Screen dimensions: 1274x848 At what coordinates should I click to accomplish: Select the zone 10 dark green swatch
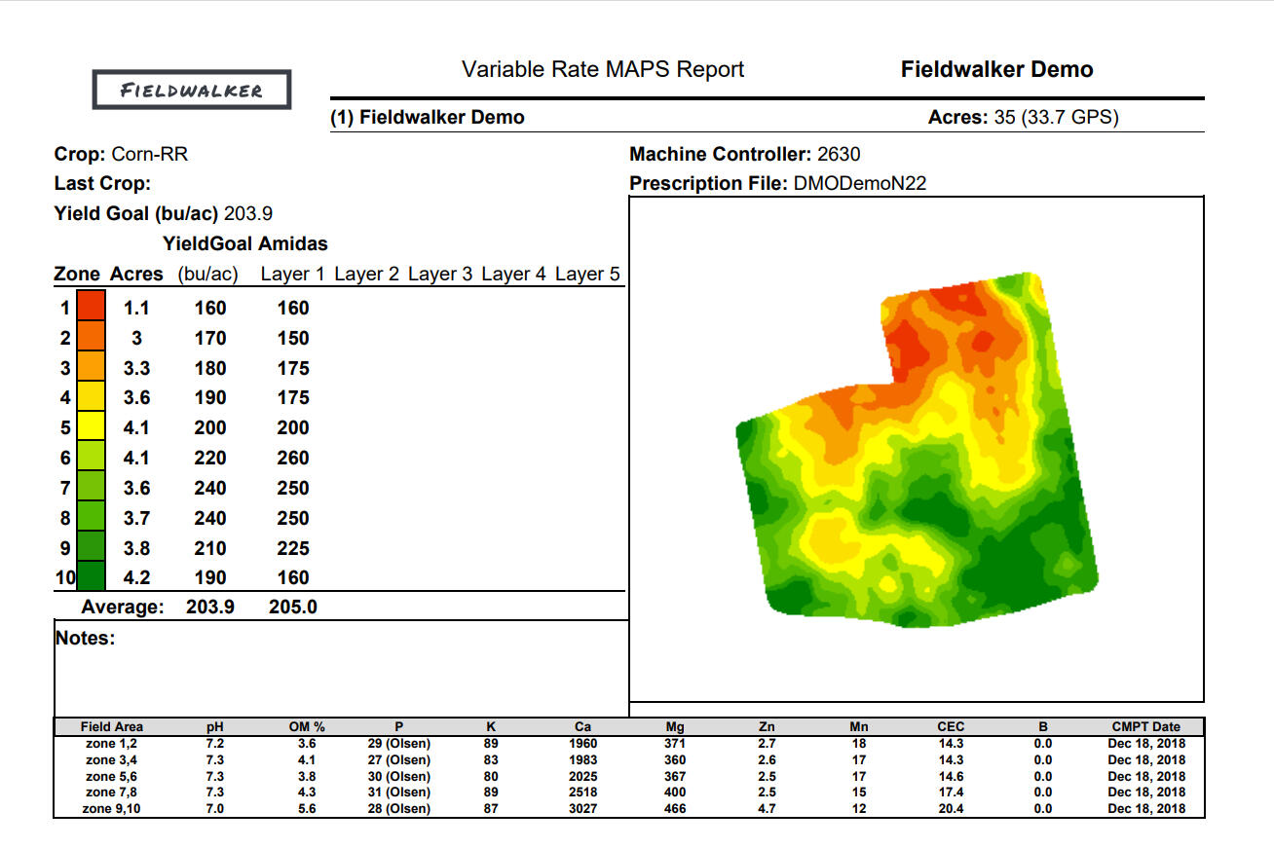pos(91,577)
